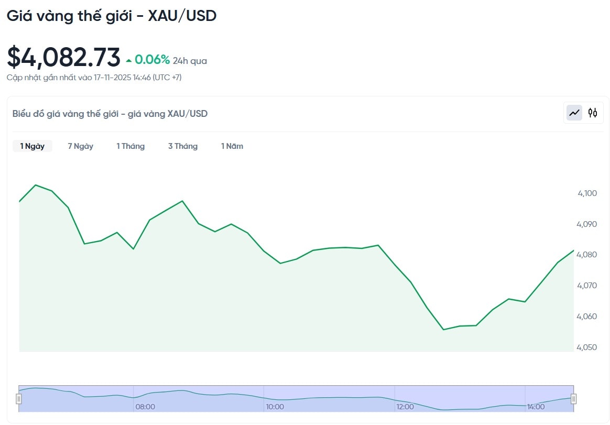This screenshot has height=425, width=610.
Task: Open the 3 Tháng chart range
Action: (x=183, y=146)
